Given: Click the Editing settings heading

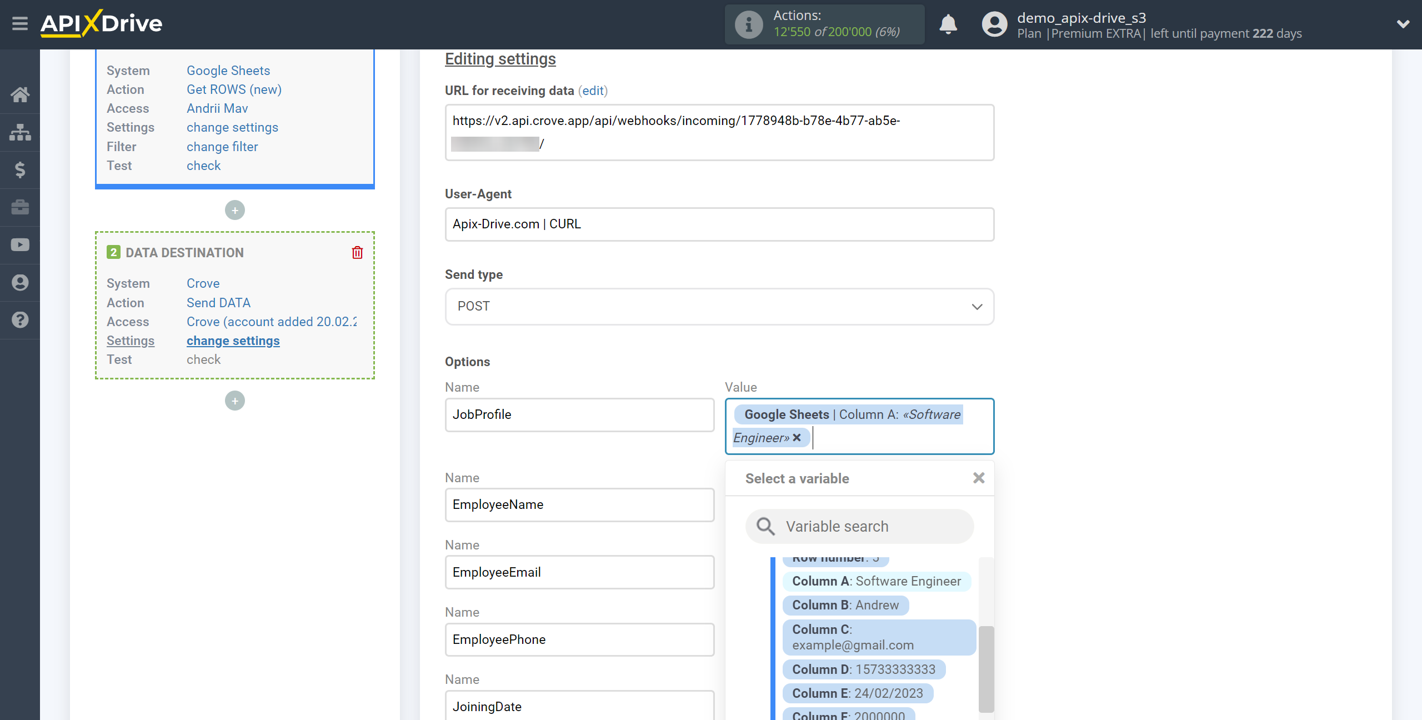Looking at the screenshot, I should click(x=500, y=59).
